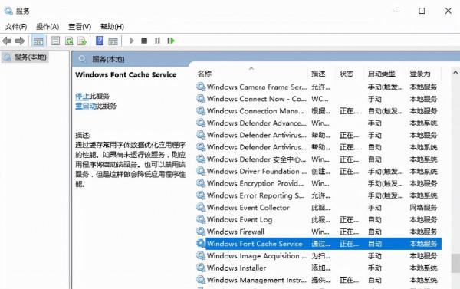Sort by the 状态 column header
The image size is (460, 289).
pos(347,74)
